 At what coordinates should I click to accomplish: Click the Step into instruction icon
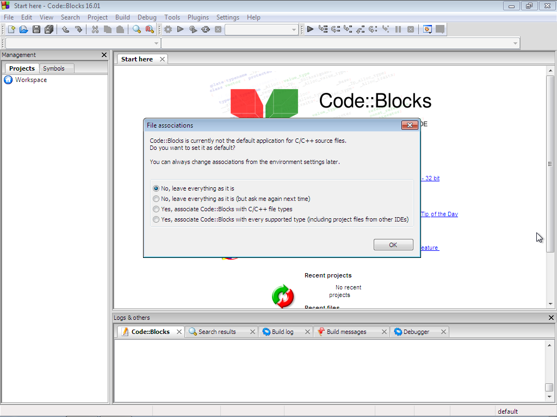pos(386,29)
